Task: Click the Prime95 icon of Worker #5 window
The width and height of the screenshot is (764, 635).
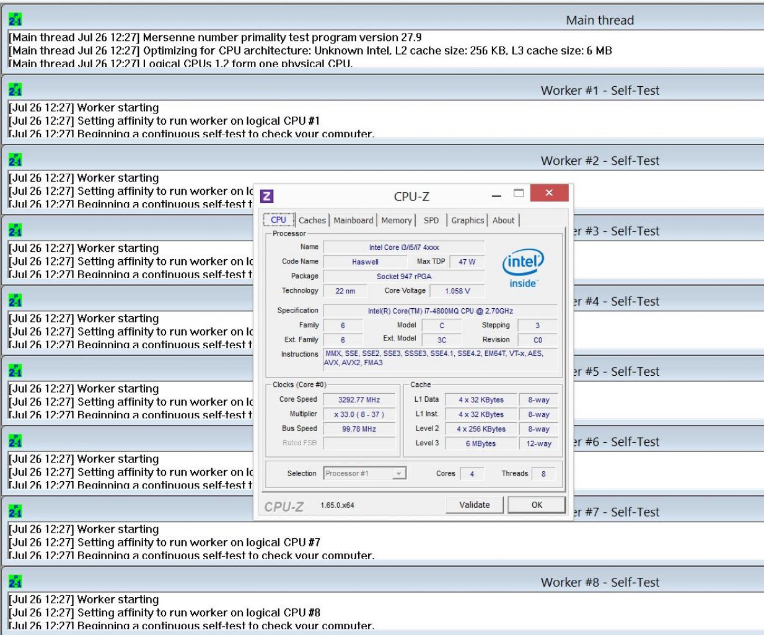Action: 15,371
